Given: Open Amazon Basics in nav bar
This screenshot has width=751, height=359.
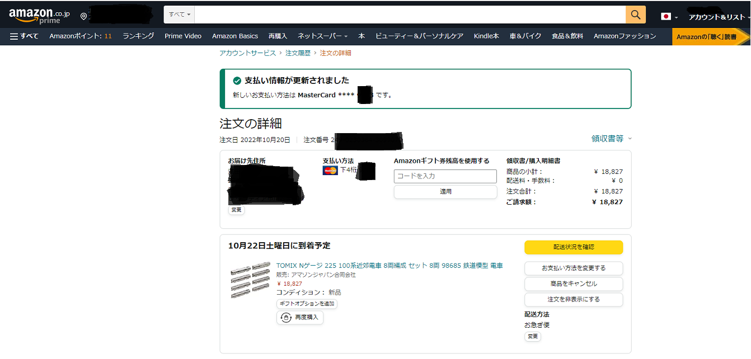Looking at the screenshot, I should (235, 36).
